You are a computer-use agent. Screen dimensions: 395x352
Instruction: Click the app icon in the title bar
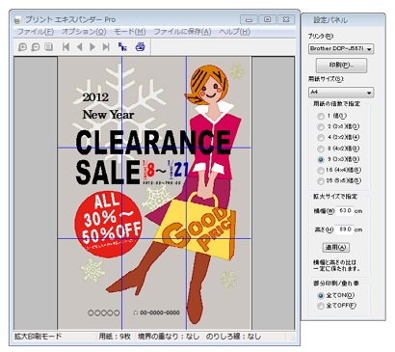(x=17, y=20)
